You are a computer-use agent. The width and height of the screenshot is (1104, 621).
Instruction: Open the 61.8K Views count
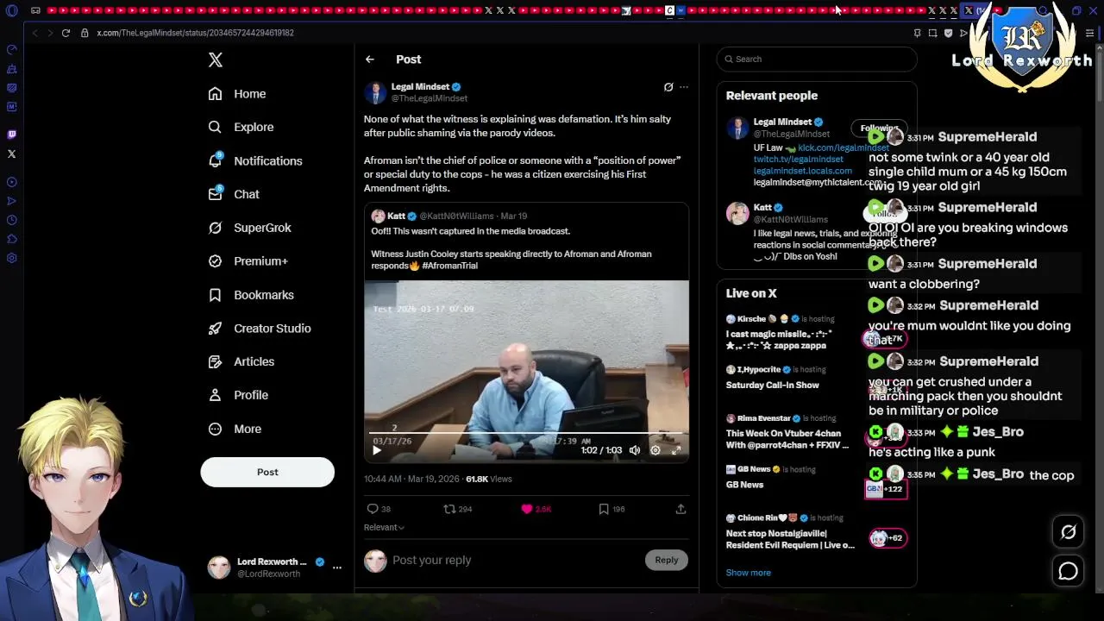pos(489,479)
